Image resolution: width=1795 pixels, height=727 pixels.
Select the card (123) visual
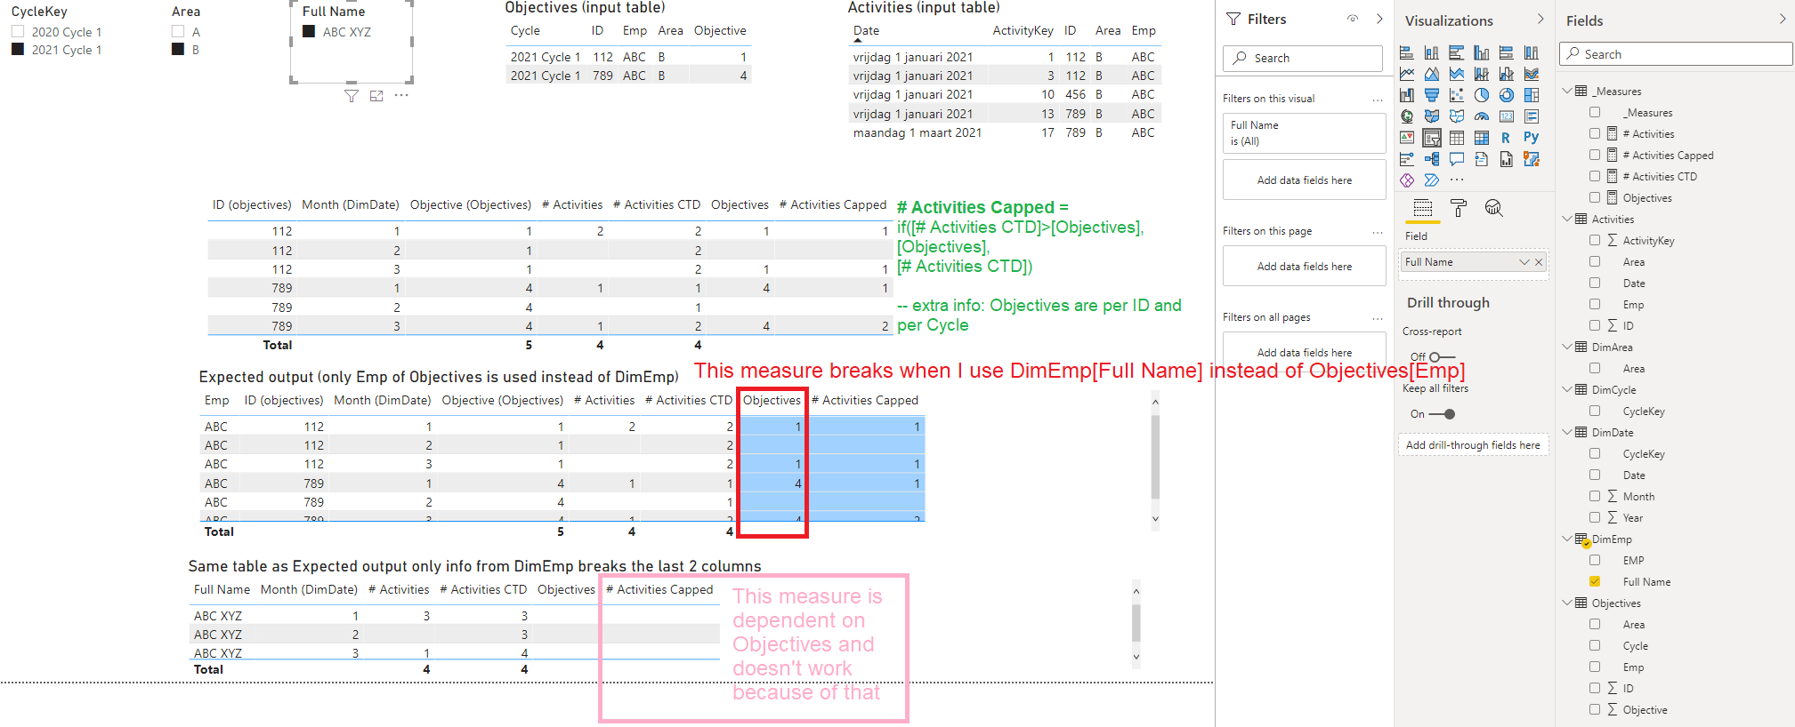pos(1507,116)
